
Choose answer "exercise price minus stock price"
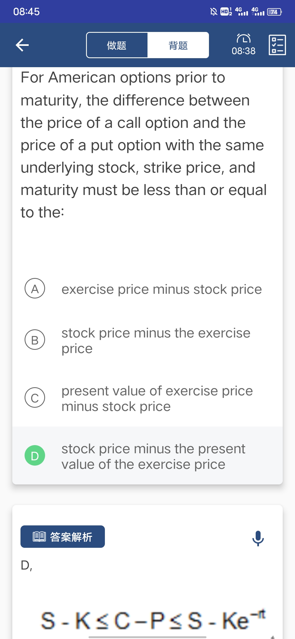(161, 289)
